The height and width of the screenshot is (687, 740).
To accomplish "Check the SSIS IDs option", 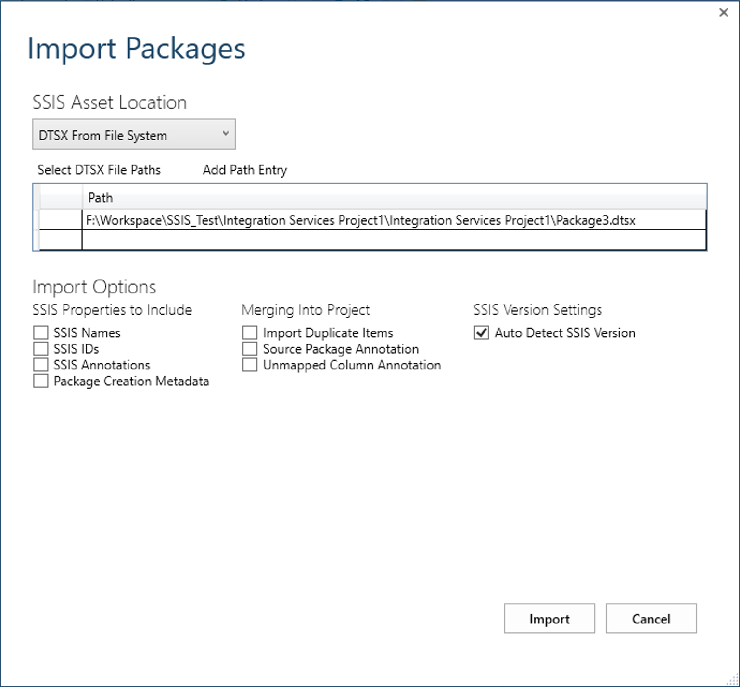I will coord(40,348).
